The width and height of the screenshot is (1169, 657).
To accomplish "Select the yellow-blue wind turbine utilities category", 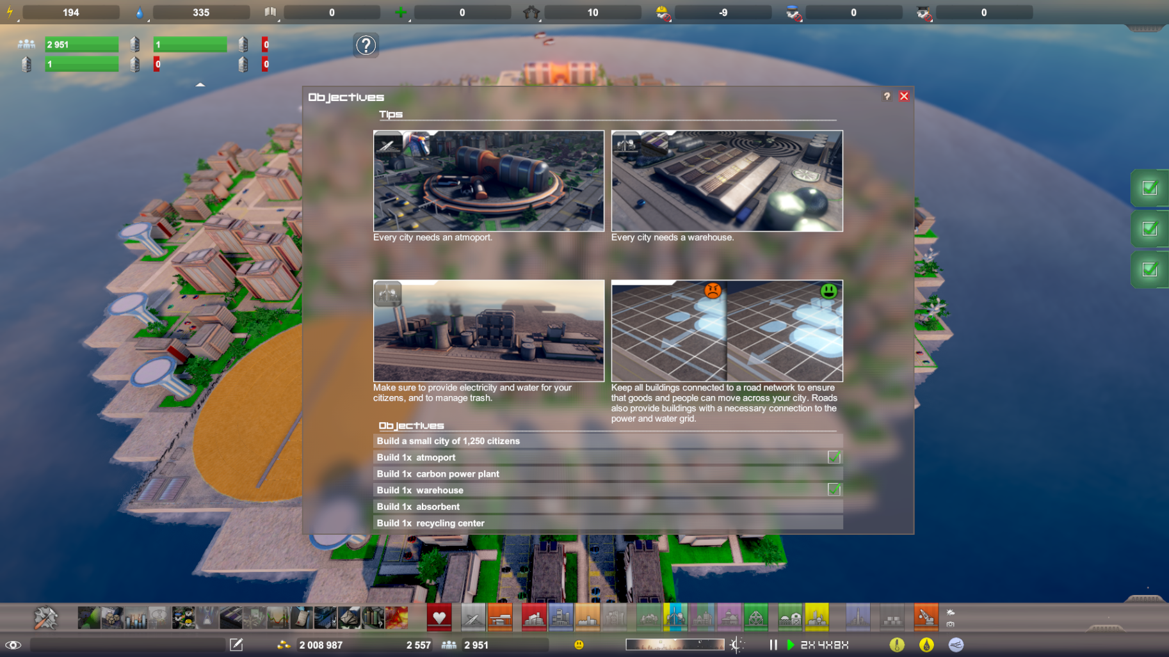I will coord(675,617).
